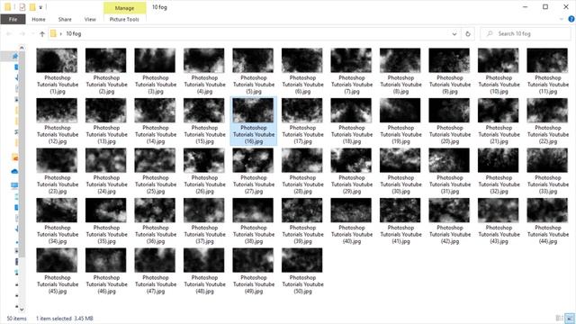The width and height of the screenshot is (576, 324).
Task: Select thumbnail Photoshop Tutorials Youtube (5).jpg
Action: coord(253,60)
